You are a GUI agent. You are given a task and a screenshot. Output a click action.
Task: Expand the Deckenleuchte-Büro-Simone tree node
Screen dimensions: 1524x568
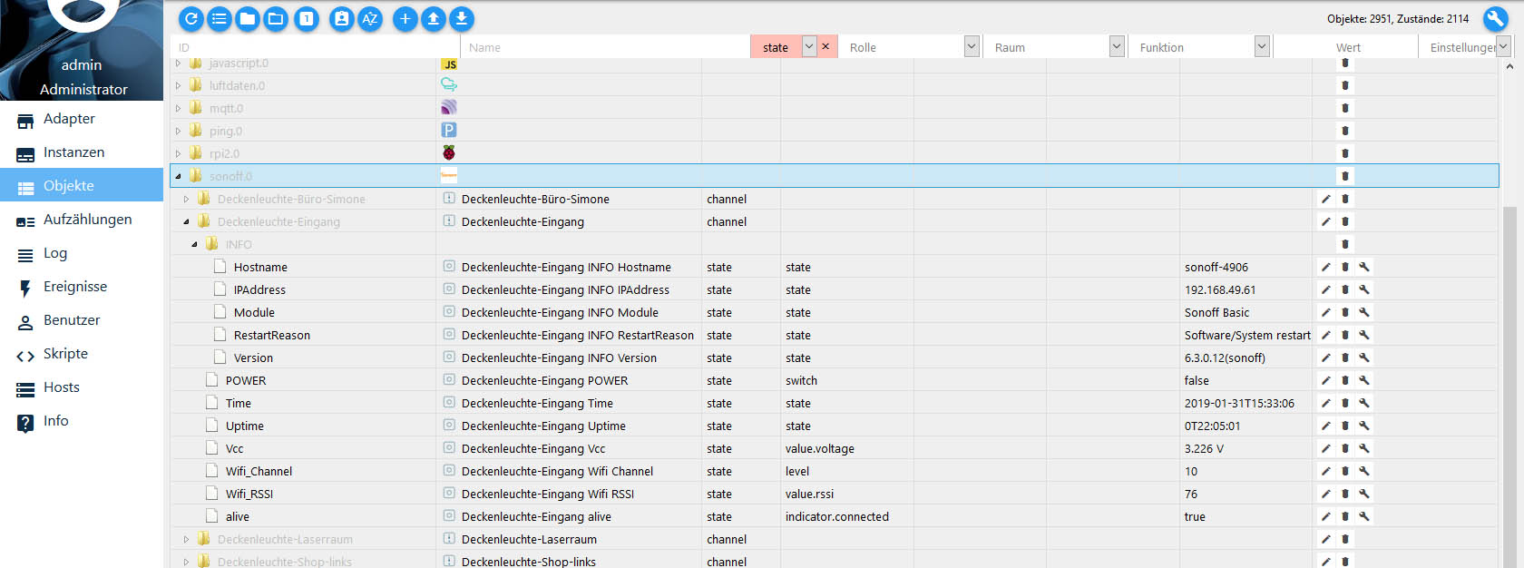187,200
